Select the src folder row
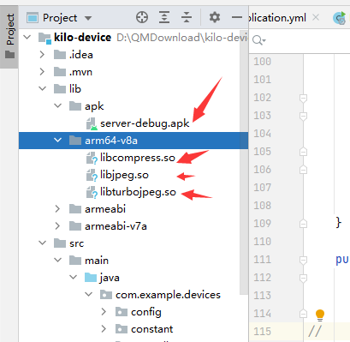This screenshot has height=342, width=350. coord(133,243)
